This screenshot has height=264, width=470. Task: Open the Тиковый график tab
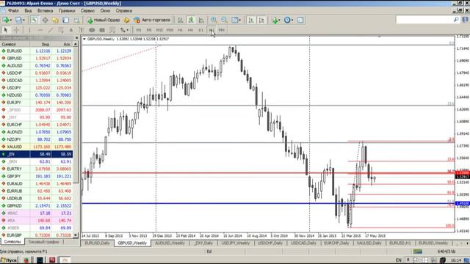point(43,241)
